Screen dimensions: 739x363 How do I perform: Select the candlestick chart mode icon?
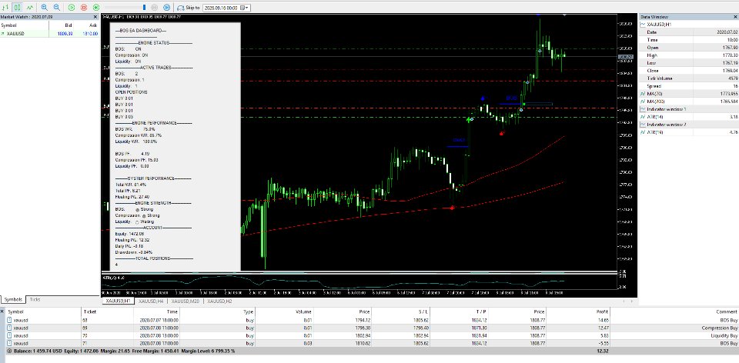point(18,8)
